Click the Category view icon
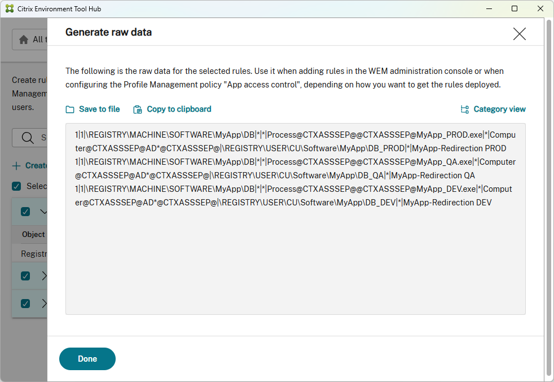The height and width of the screenshot is (382, 554). point(465,109)
